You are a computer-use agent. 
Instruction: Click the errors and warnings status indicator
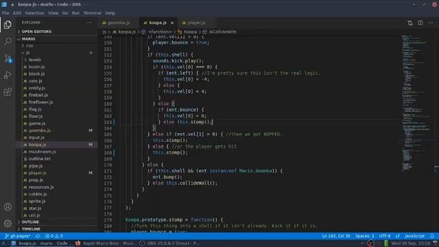(54, 236)
